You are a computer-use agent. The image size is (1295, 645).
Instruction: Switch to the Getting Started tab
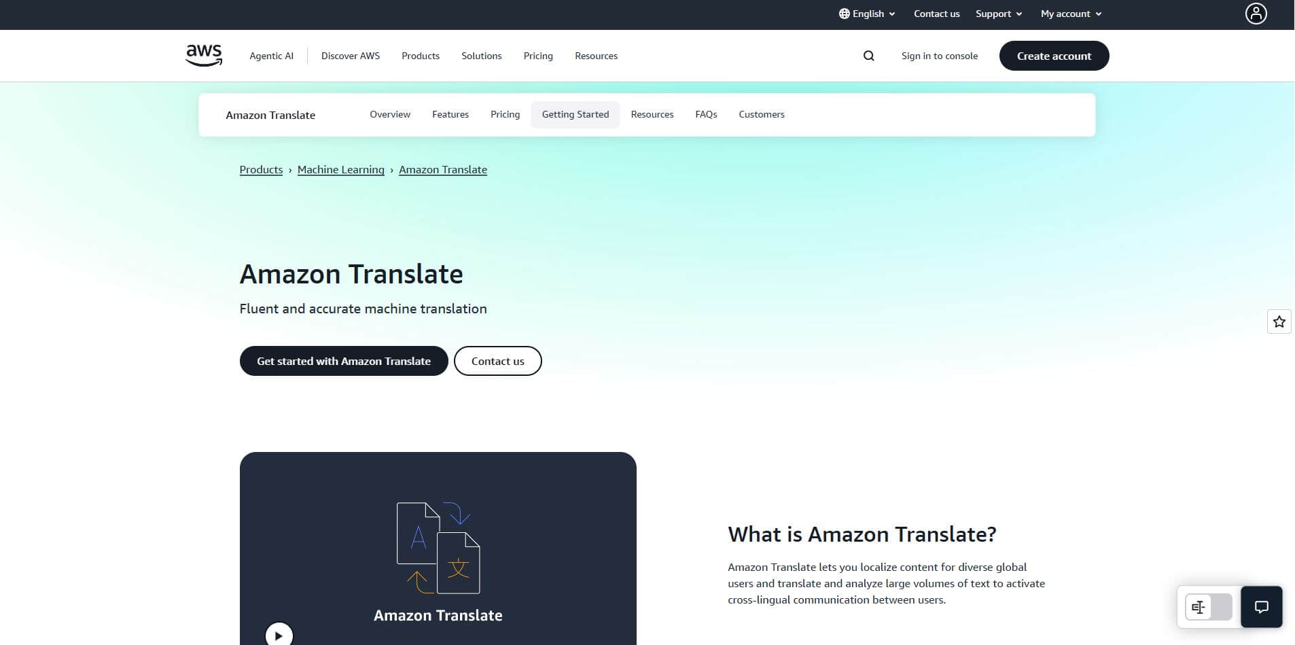point(575,114)
